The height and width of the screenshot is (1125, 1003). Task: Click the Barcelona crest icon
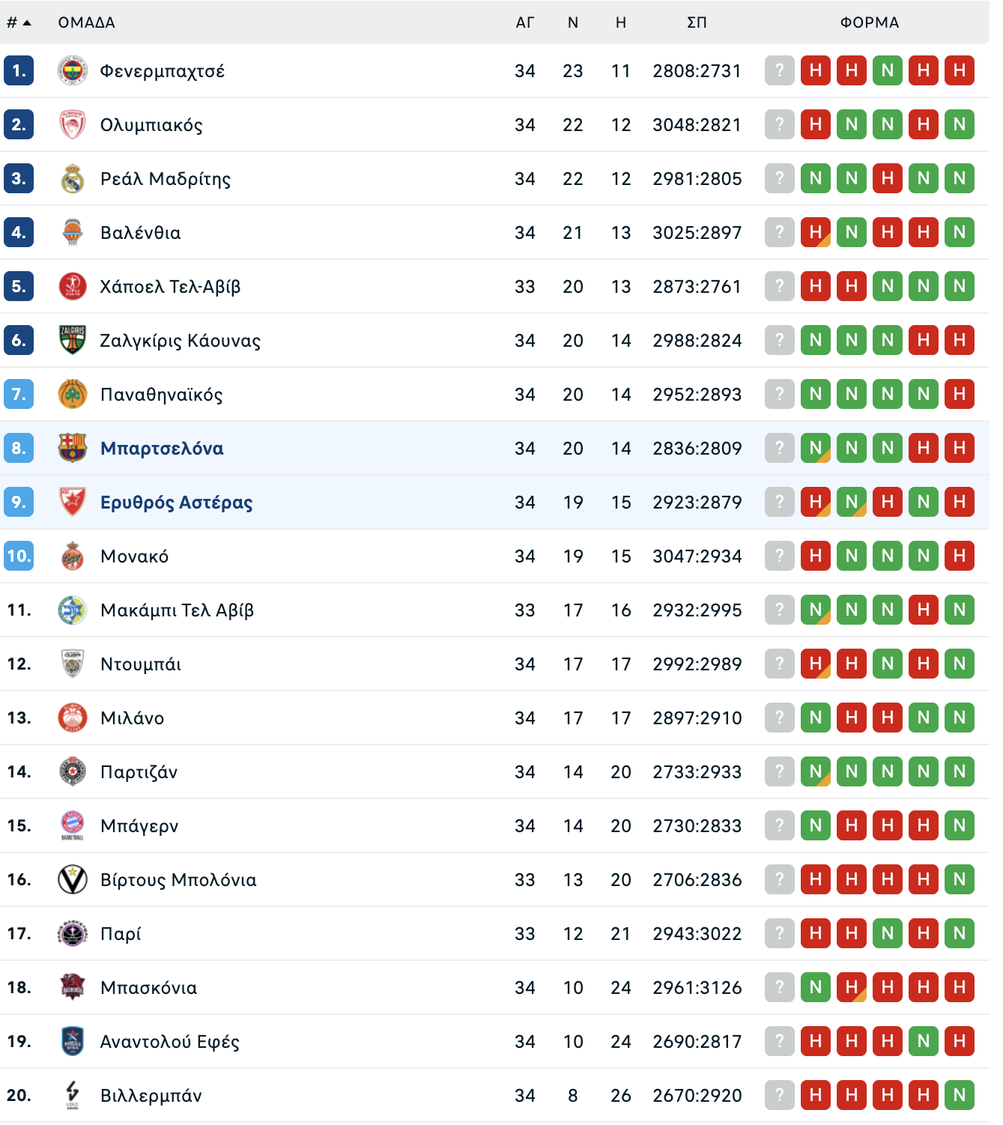coord(73,448)
